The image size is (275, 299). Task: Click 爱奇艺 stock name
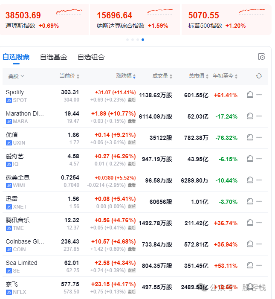[14, 157]
